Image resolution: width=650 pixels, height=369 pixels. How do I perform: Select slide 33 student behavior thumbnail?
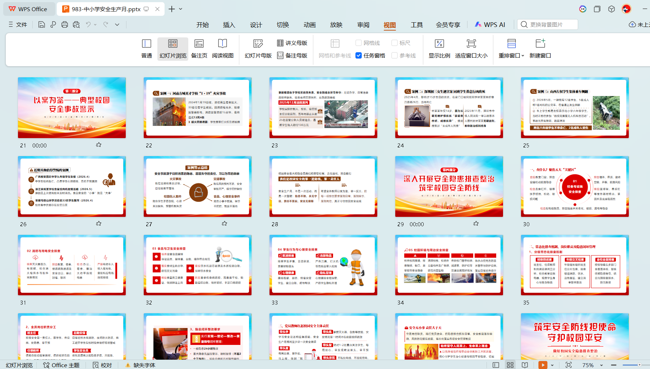click(x=323, y=265)
